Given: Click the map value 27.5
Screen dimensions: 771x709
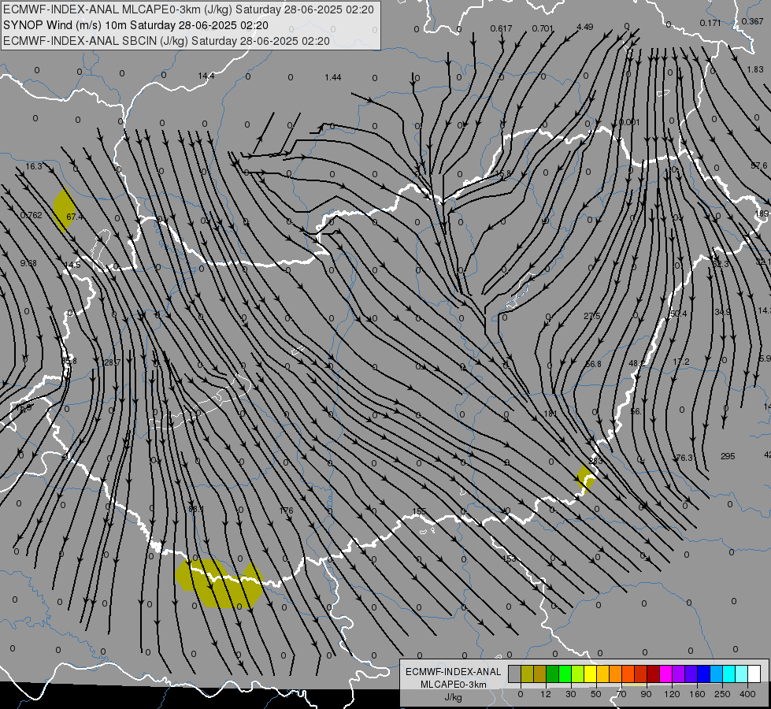Looking at the screenshot, I should 592,316.
